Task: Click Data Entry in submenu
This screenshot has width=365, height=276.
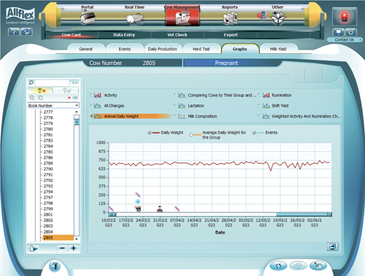Action: [x=124, y=35]
